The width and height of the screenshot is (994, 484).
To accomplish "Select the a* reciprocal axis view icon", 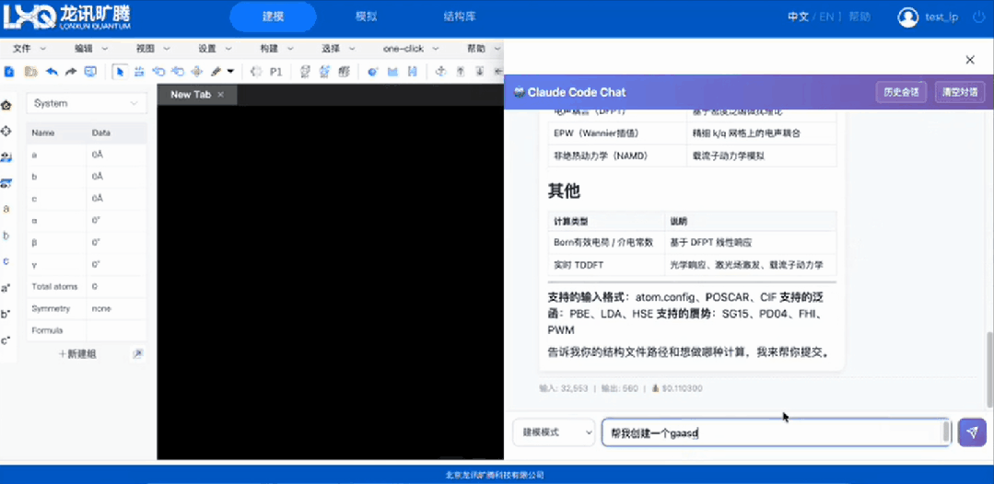I will coord(6,288).
